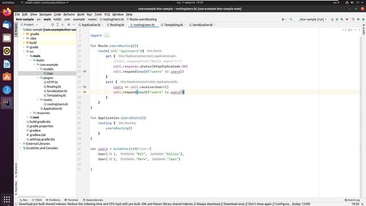
Task: Open the Refactor menu
Action: click(69, 14)
